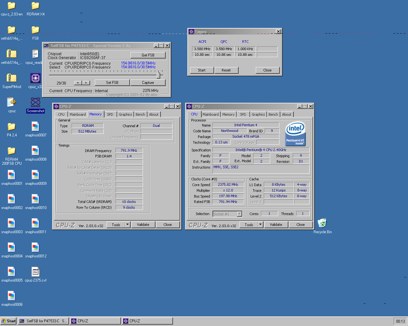Click Validate in right CPU-Z window
408x326 pixels.
pos(276,225)
